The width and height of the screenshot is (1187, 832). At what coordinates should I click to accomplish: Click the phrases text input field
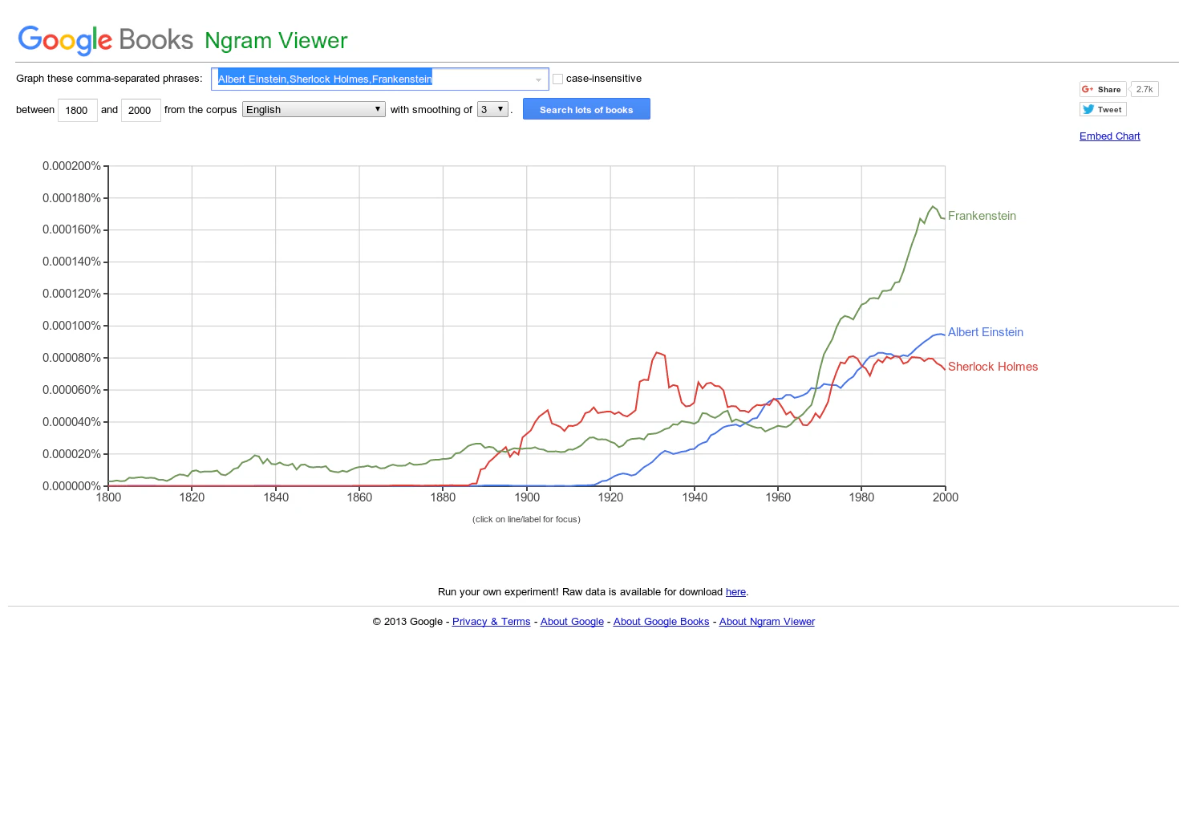[379, 79]
